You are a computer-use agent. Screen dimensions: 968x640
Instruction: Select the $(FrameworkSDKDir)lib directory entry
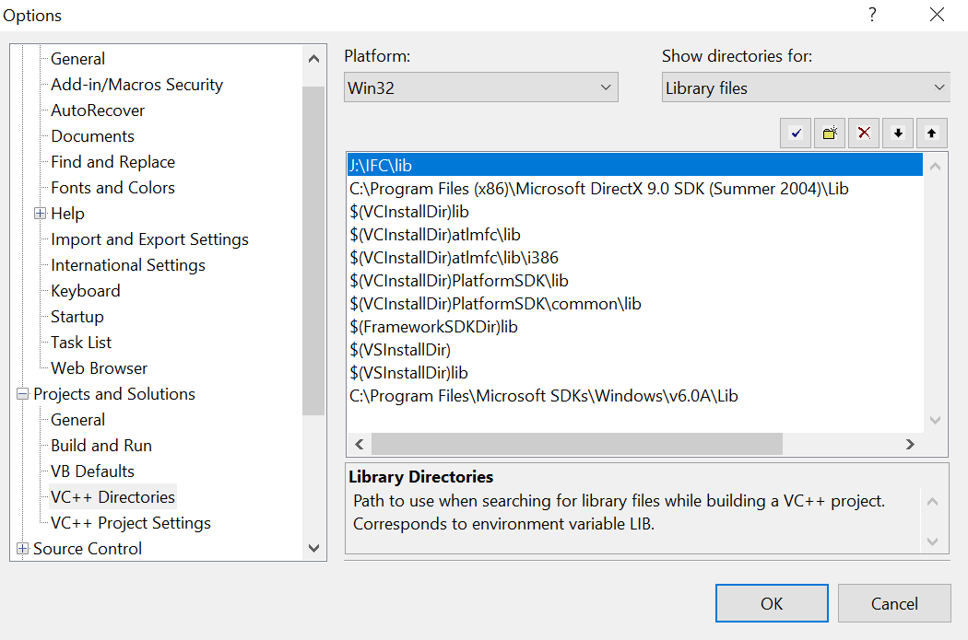[433, 327]
